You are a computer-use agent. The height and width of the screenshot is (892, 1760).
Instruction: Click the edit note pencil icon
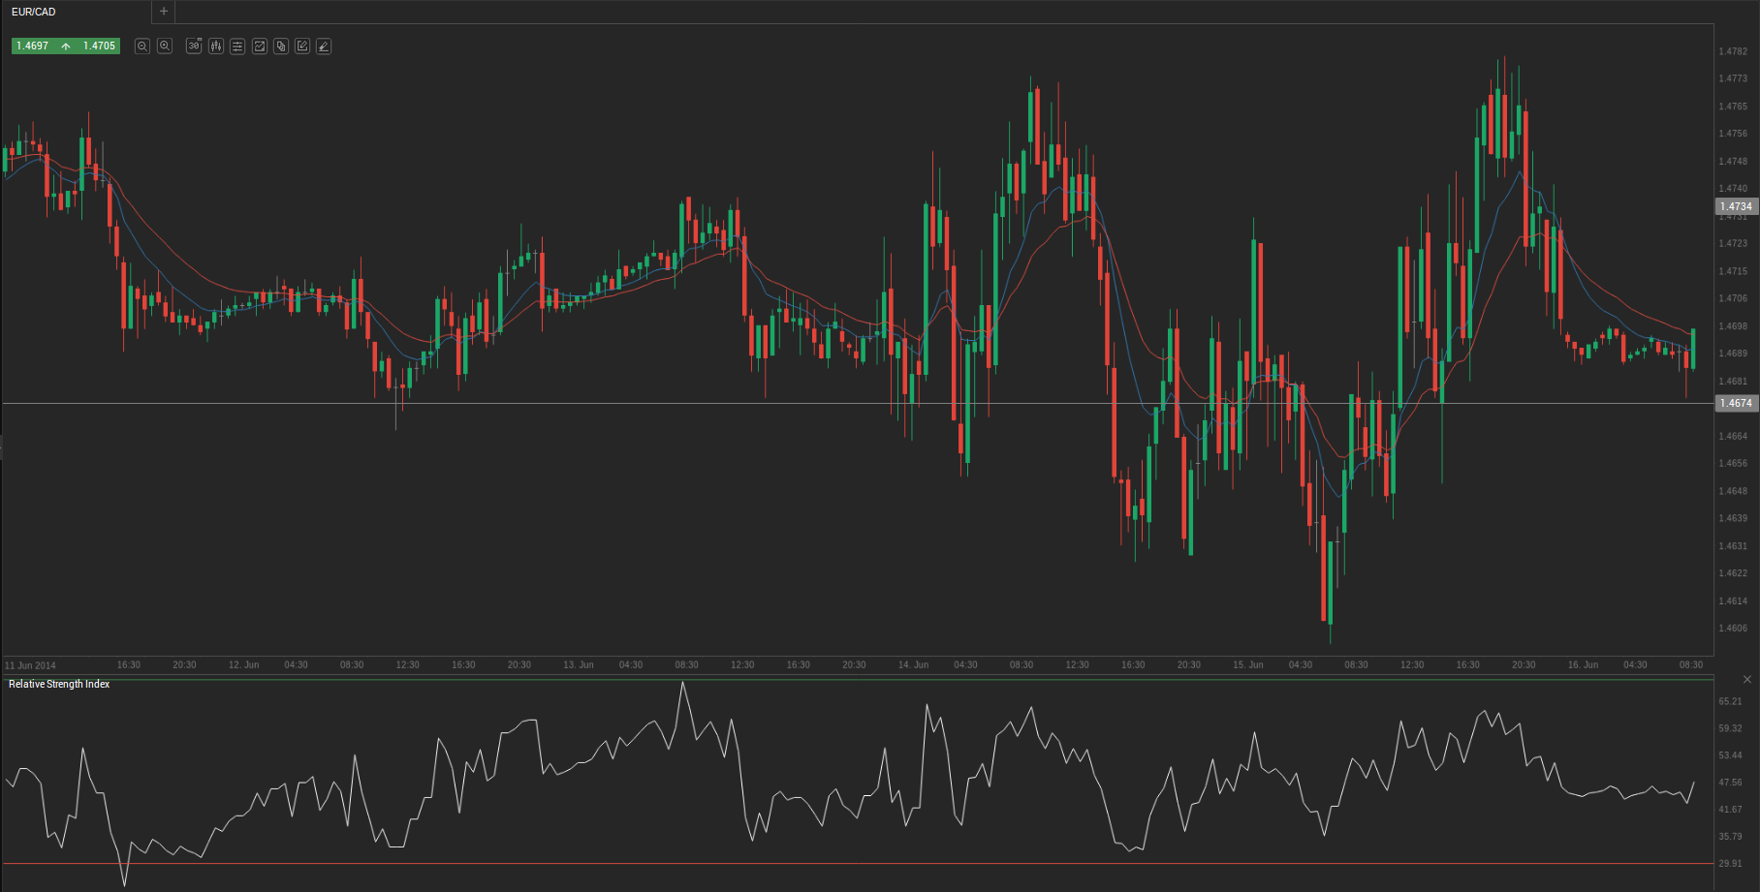pos(302,46)
